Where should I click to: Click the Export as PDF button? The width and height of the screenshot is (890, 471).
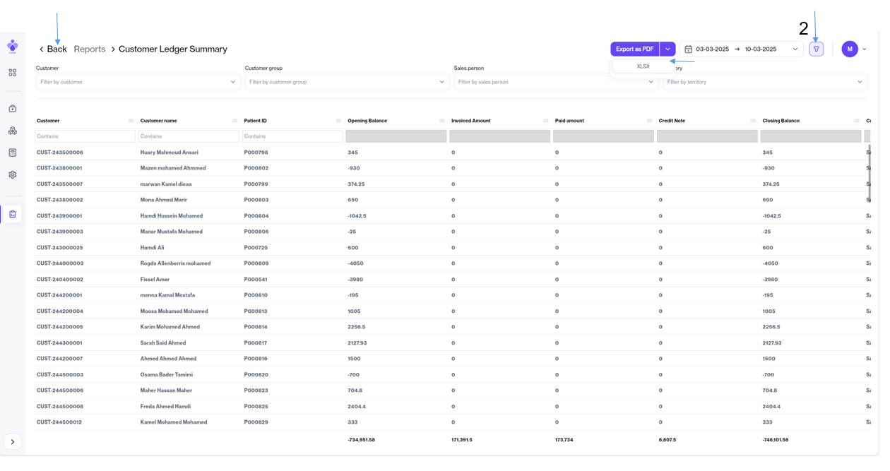634,49
